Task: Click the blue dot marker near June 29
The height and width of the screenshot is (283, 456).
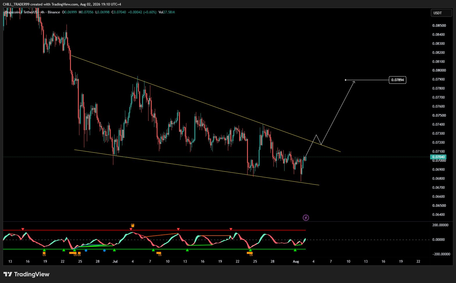Action: pos(104,250)
